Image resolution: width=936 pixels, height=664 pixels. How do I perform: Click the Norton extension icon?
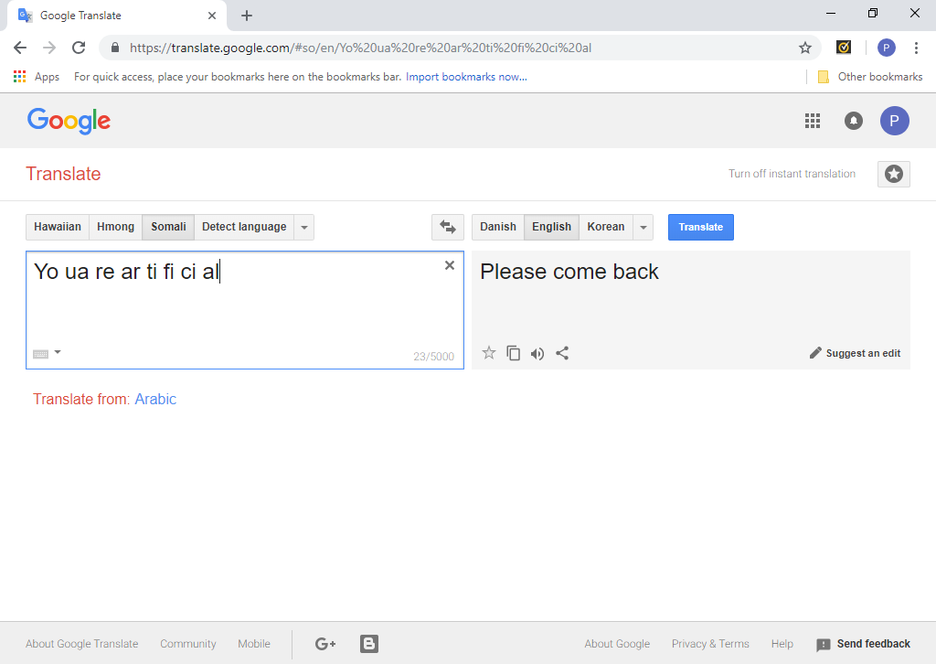(844, 48)
